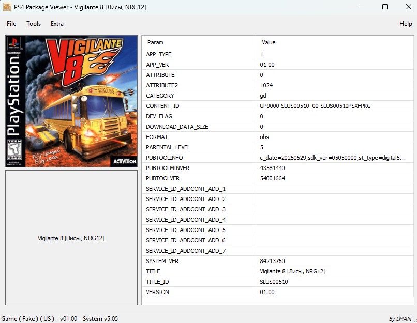Select the TITLE parameter
The image size is (417, 323).
pyautogui.click(x=153, y=271)
